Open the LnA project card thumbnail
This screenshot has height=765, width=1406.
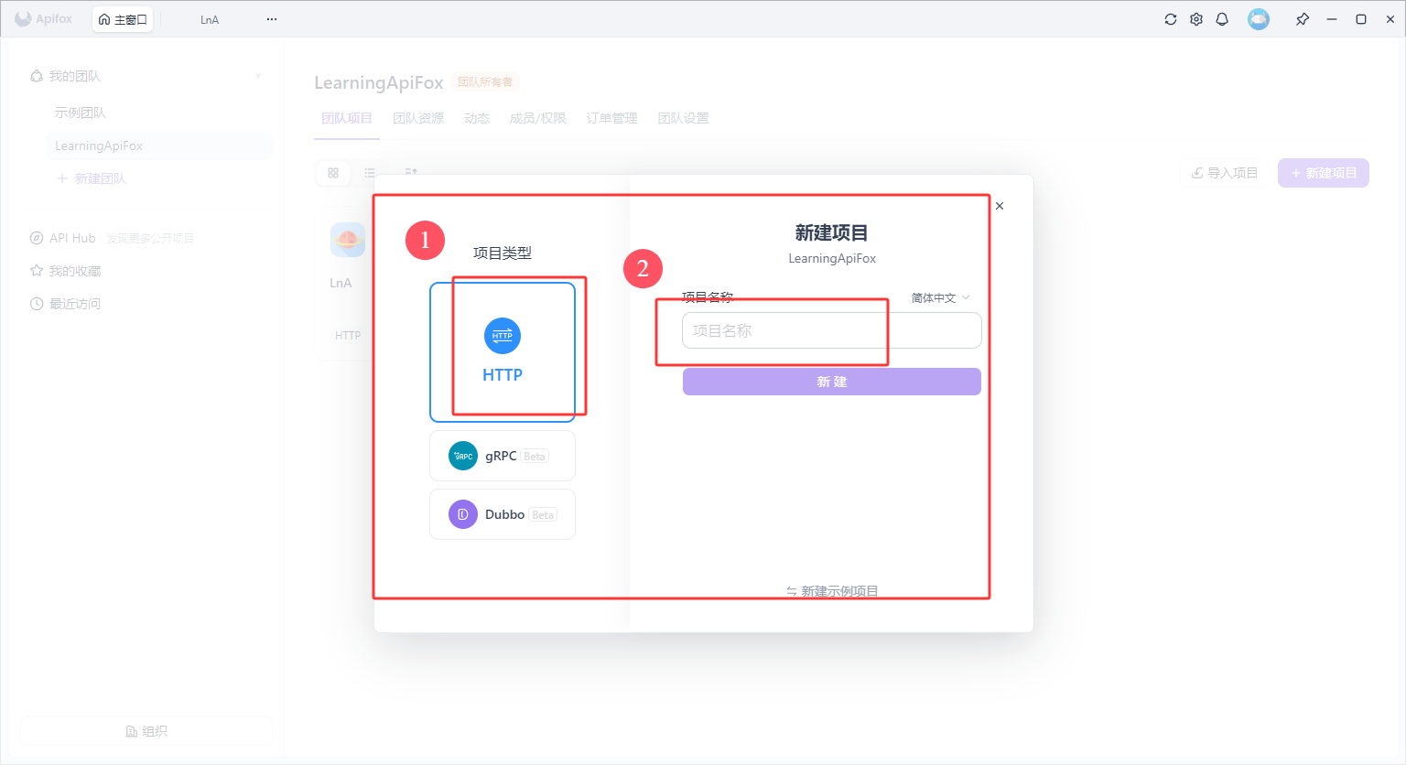pos(348,240)
